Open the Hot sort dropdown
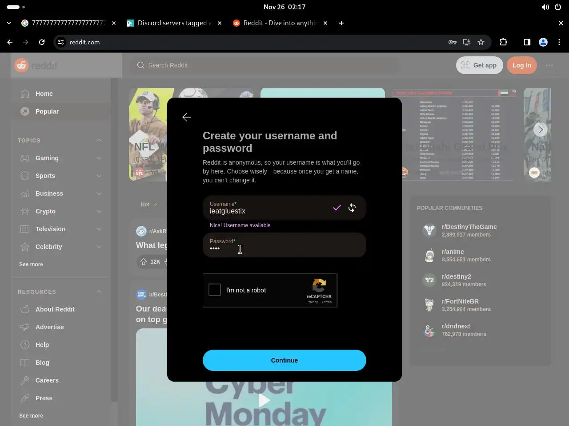 [x=149, y=205]
